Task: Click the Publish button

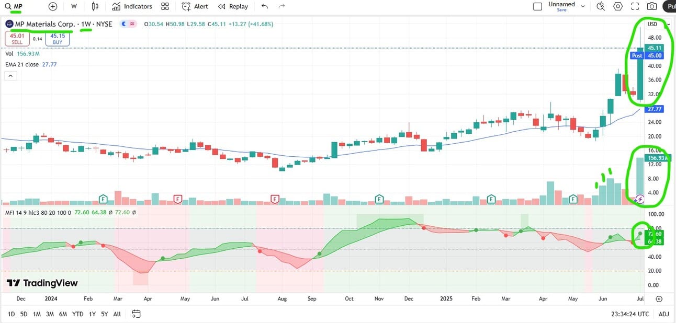Action: tap(669, 6)
